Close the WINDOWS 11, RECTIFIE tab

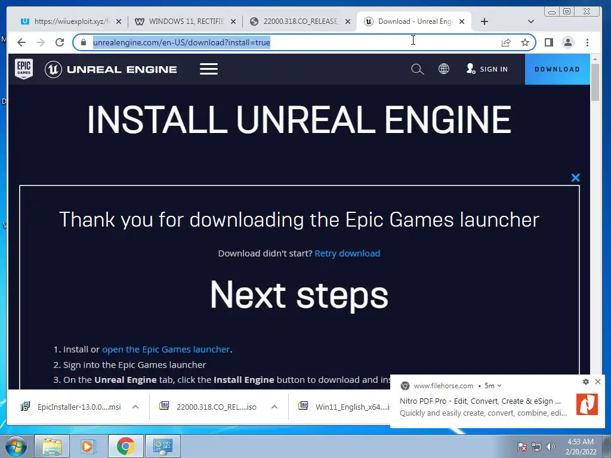233,21
